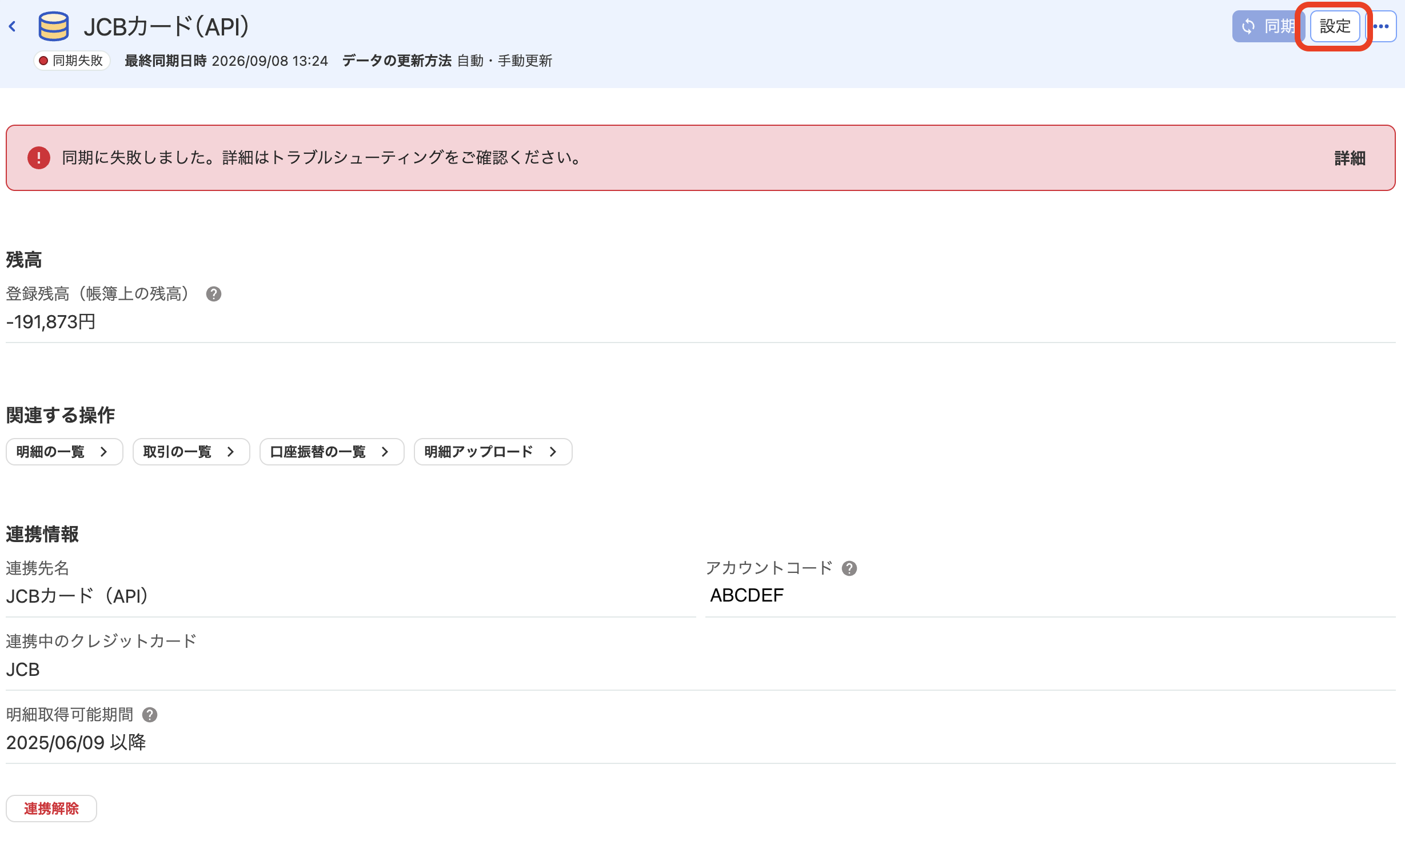Viewport: 1405px width, 852px height.
Task: Click help icon beside 登録残高
Action: pos(214,294)
